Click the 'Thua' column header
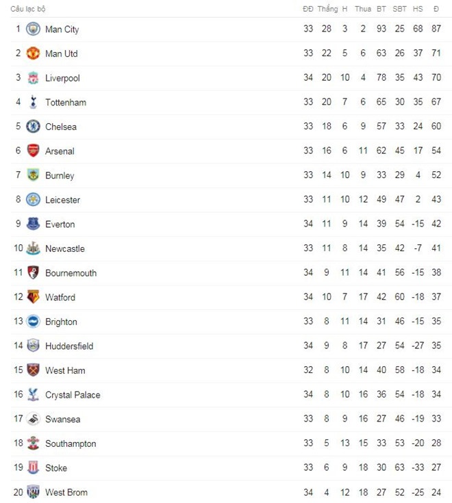Image resolution: width=452 pixels, height=503 pixels. click(x=363, y=9)
